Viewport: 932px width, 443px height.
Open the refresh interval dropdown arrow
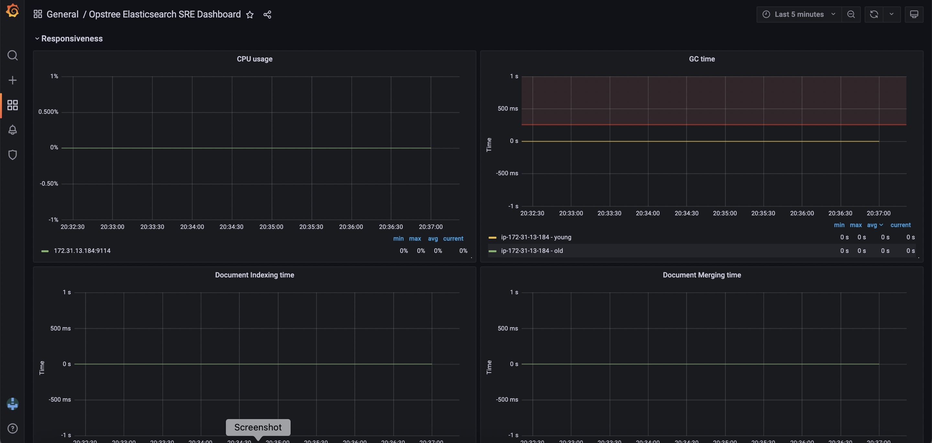click(x=892, y=15)
